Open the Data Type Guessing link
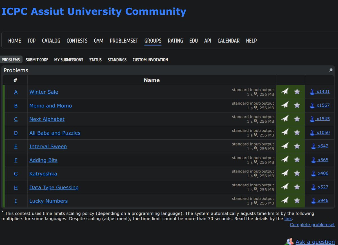Screen dimensions: 338x245 point(54,187)
